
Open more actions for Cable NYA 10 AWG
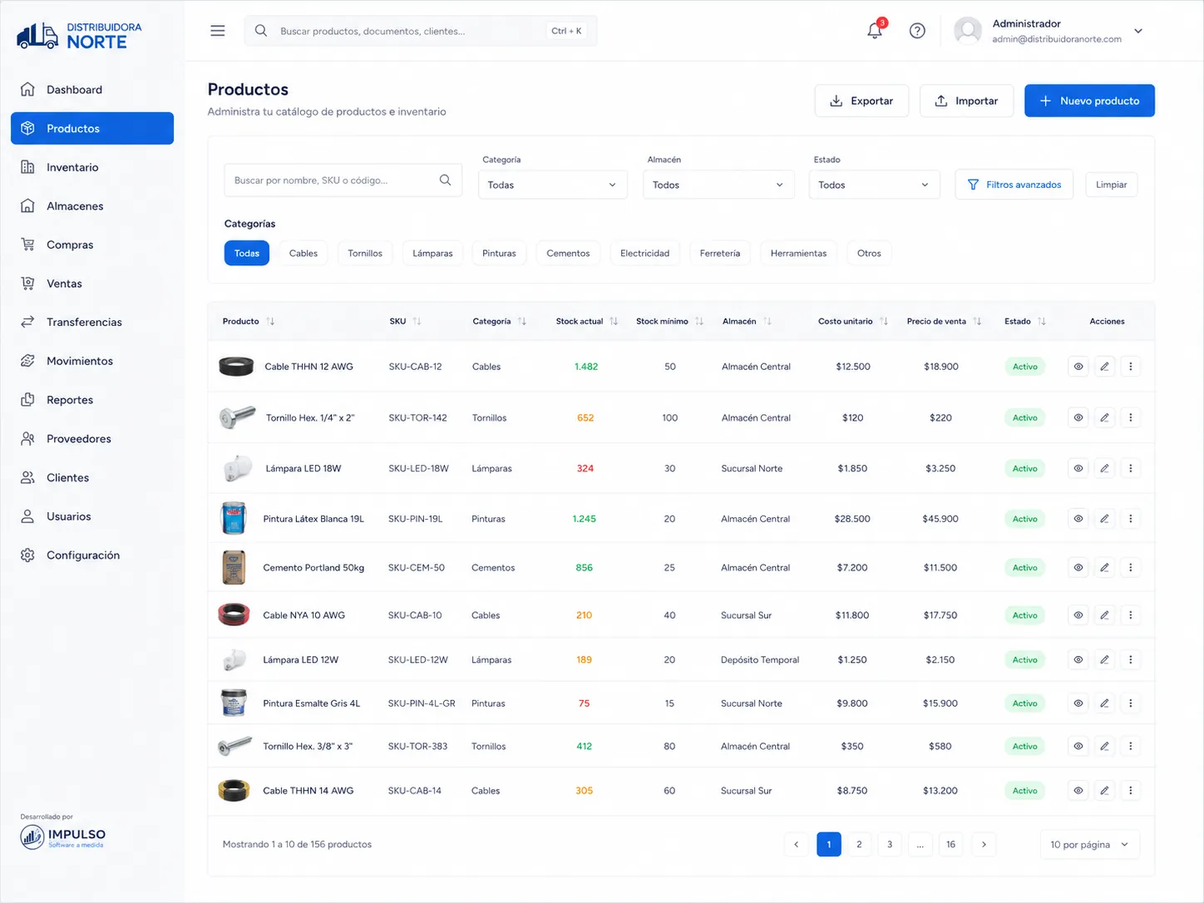tap(1131, 615)
